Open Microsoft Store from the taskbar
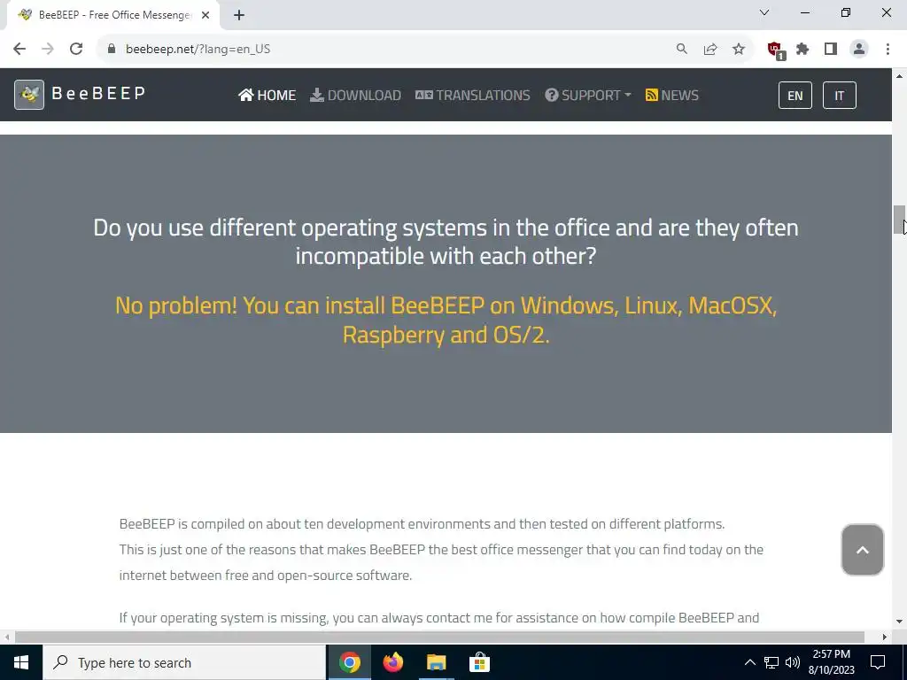Viewport: 907px width, 680px height. (479, 662)
